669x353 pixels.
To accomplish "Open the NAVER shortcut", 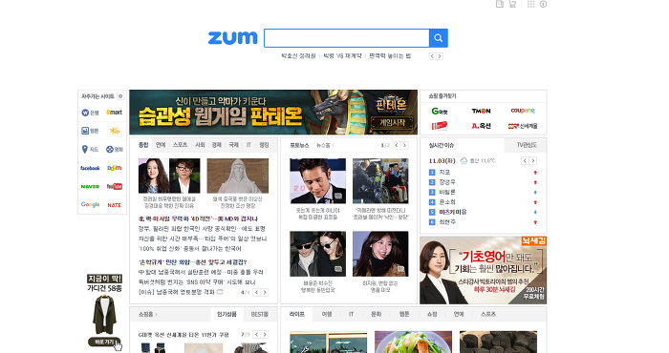I will [90, 186].
